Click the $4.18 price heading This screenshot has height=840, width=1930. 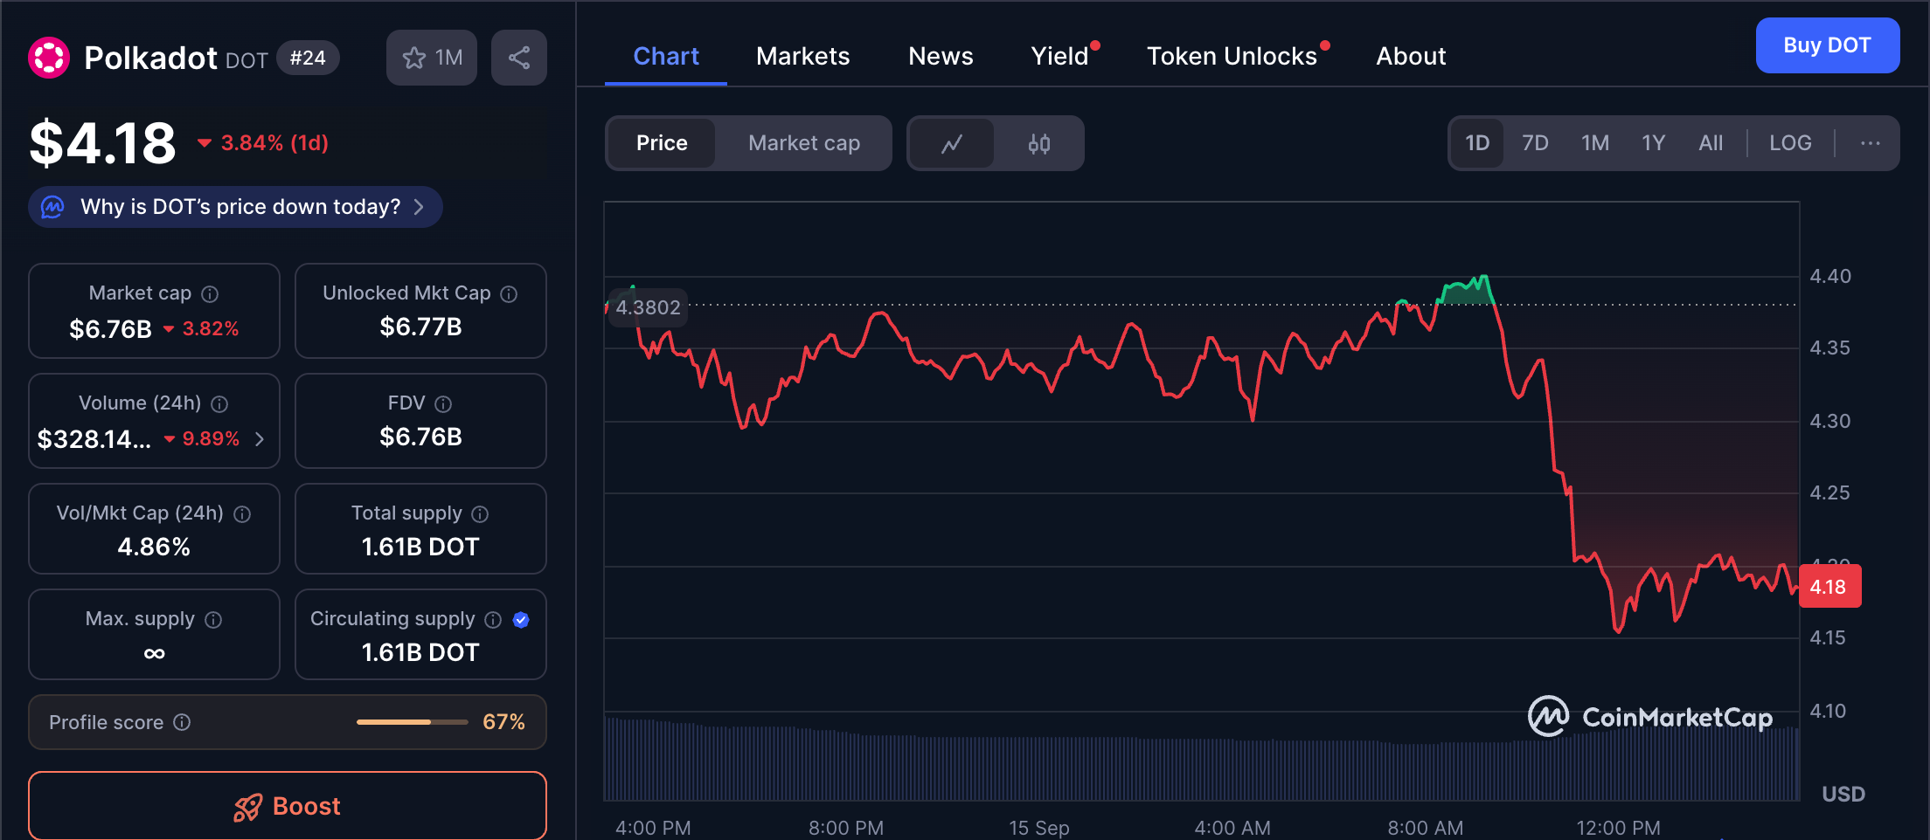pos(103,143)
